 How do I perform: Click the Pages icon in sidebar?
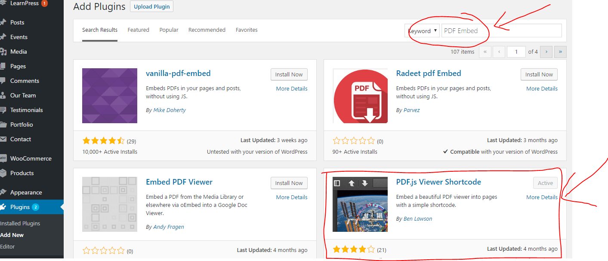tap(3, 66)
